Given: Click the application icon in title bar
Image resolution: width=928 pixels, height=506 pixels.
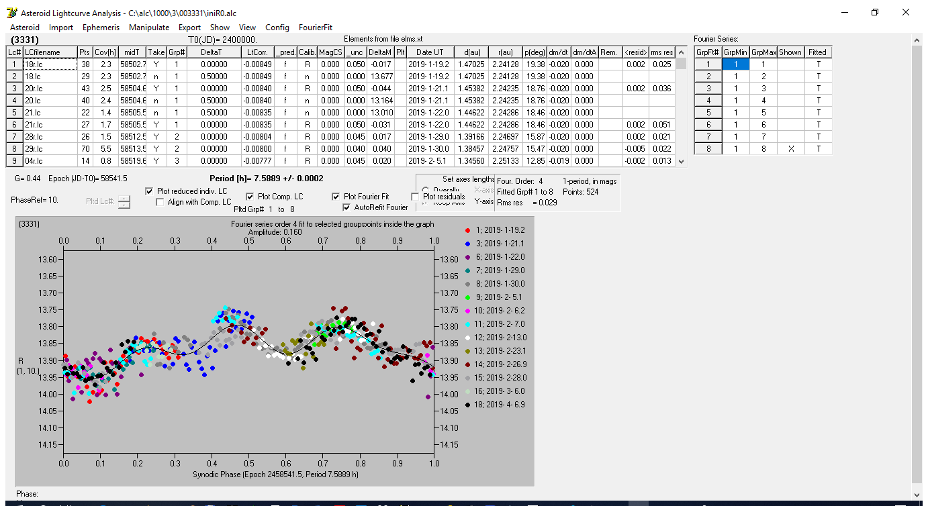Looking at the screenshot, I should tap(11, 13).
